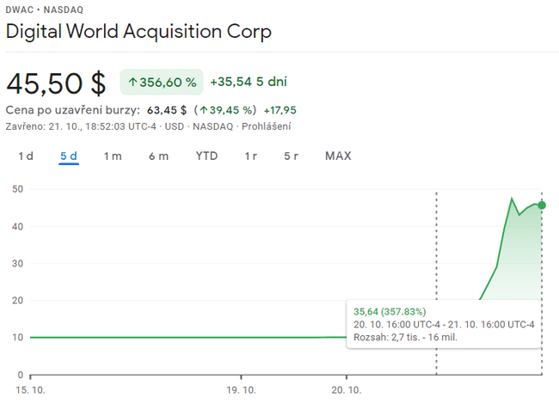Click the green end-point dot on the chart
Image resolution: width=559 pixels, height=404 pixels.
click(x=542, y=205)
